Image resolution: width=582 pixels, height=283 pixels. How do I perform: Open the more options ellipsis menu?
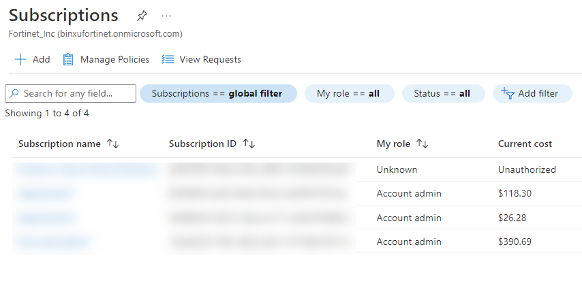click(166, 16)
